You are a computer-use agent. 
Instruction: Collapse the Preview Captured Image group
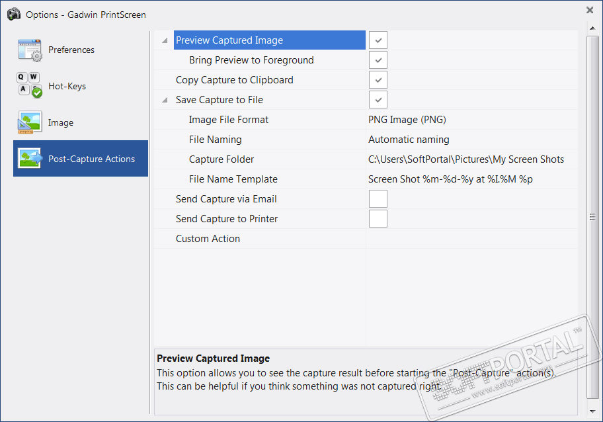pyautogui.click(x=165, y=41)
